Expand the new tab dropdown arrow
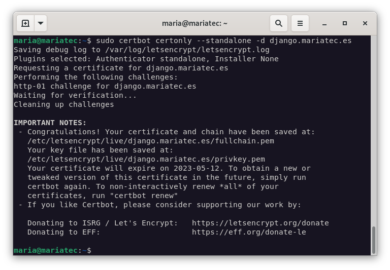 coord(41,23)
